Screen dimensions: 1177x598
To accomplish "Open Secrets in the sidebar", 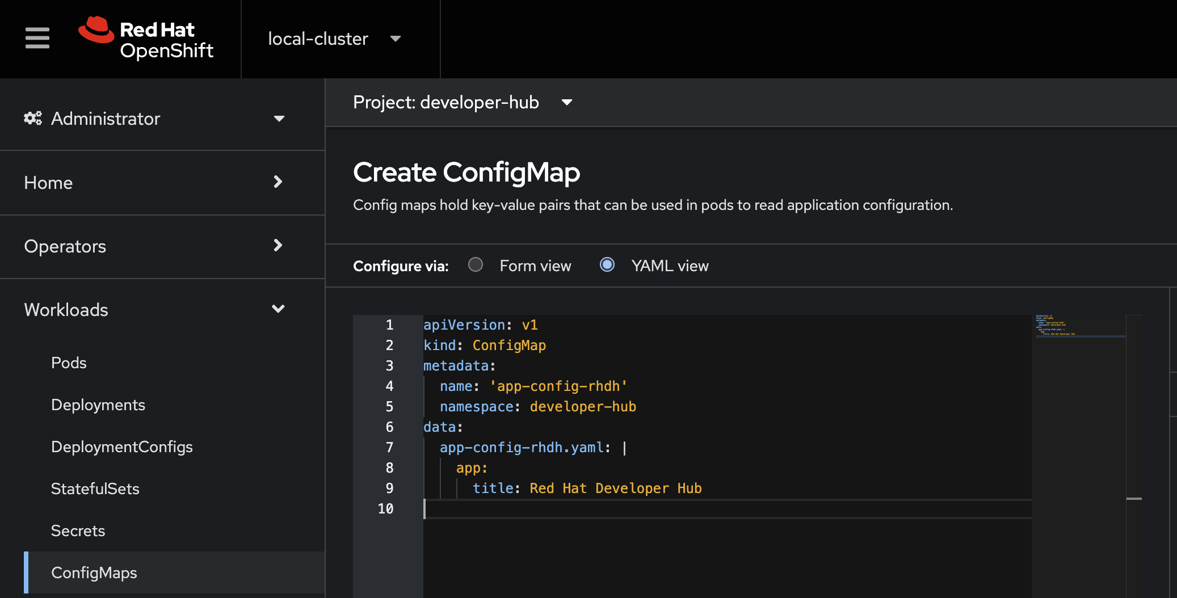I will [78, 531].
